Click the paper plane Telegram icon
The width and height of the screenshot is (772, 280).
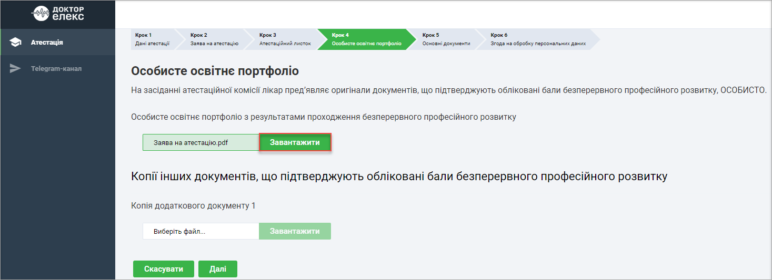click(16, 68)
